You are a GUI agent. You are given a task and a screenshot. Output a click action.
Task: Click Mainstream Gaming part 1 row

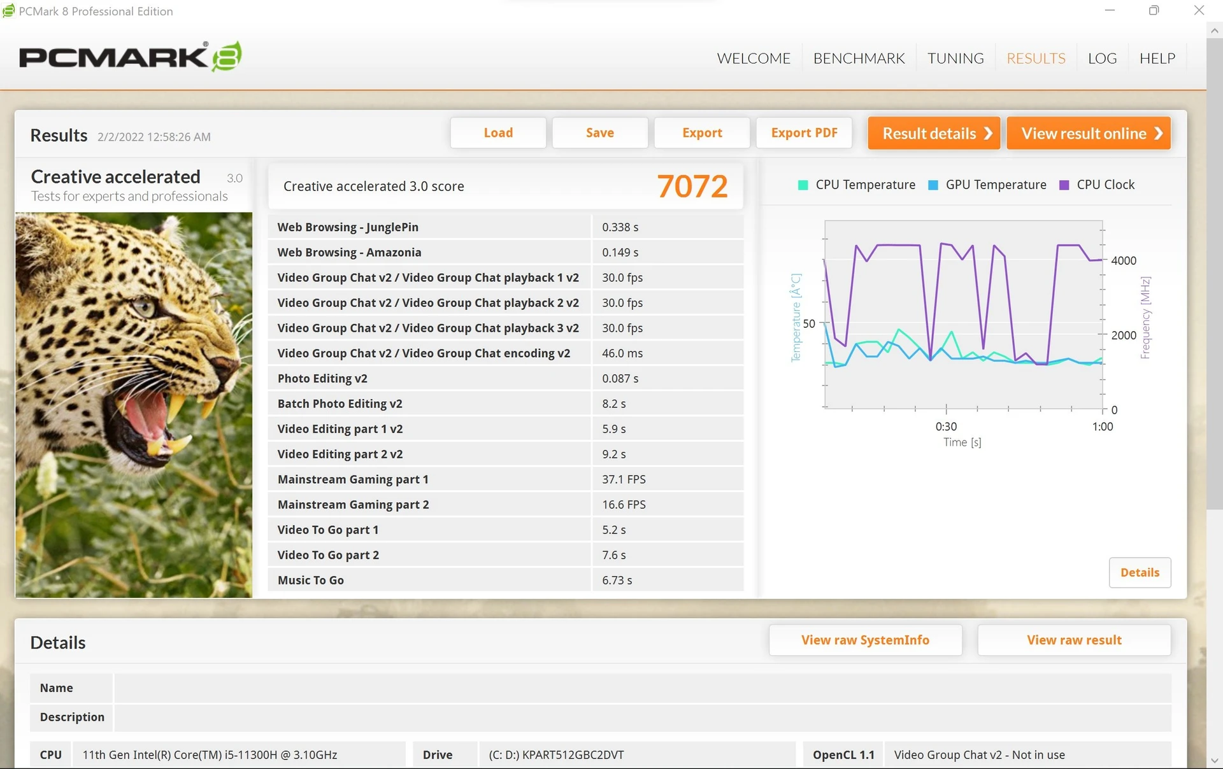pyautogui.click(x=506, y=479)
